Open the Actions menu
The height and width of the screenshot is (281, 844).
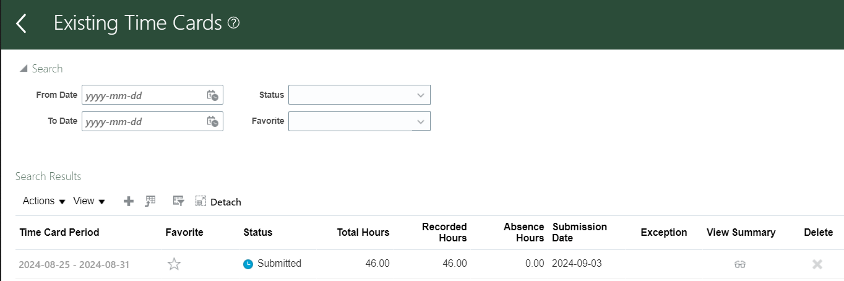point(44,201)
